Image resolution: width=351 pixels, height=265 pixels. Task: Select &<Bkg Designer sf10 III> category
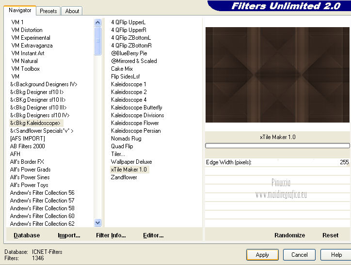38,108
